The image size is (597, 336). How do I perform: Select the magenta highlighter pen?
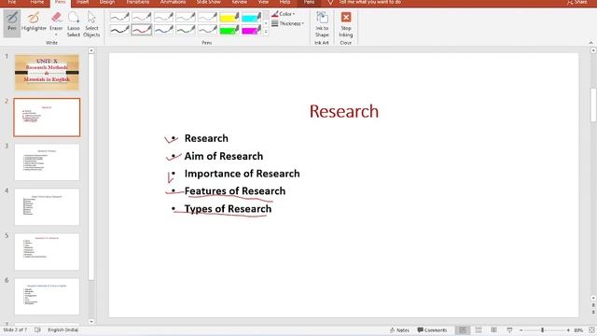[x=251, y=30]
